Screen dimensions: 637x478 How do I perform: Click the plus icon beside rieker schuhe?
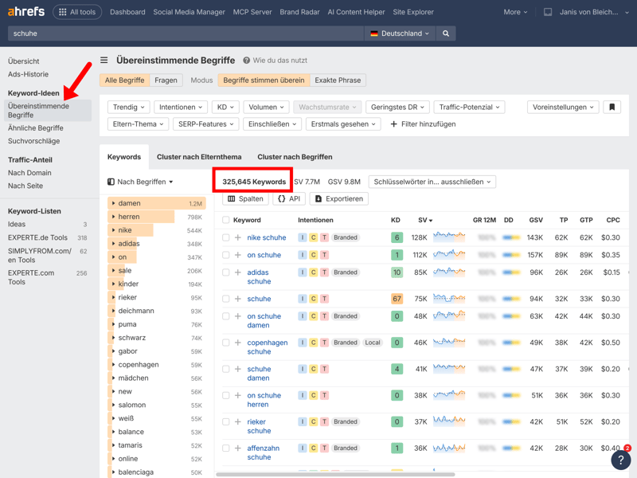[x=238, y=421]
